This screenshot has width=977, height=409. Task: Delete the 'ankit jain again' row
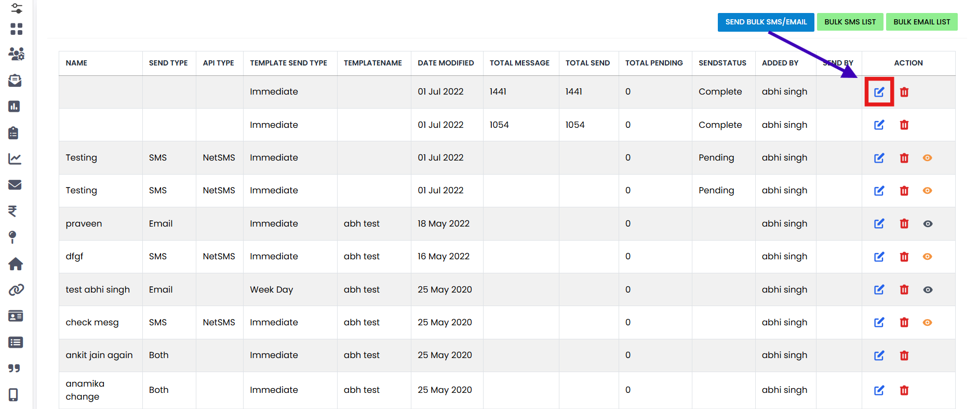pos(904,355)
